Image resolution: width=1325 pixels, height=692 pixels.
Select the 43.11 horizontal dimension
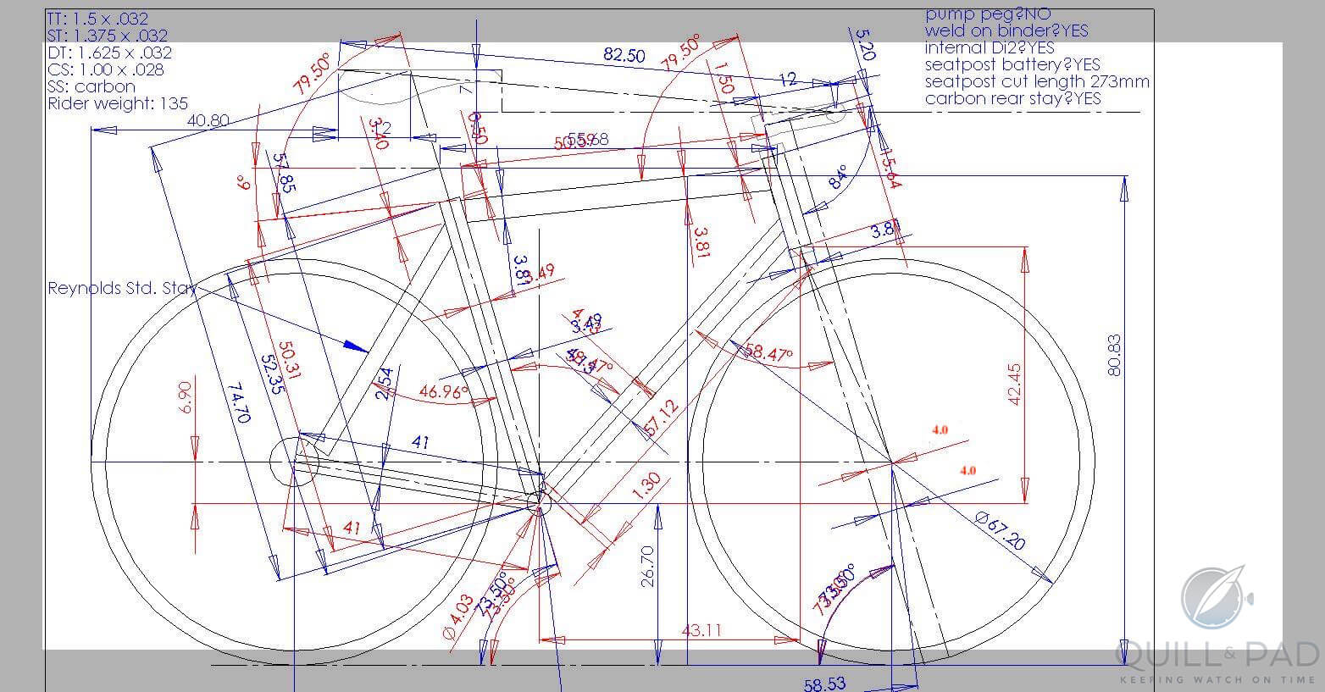[701, 630]
